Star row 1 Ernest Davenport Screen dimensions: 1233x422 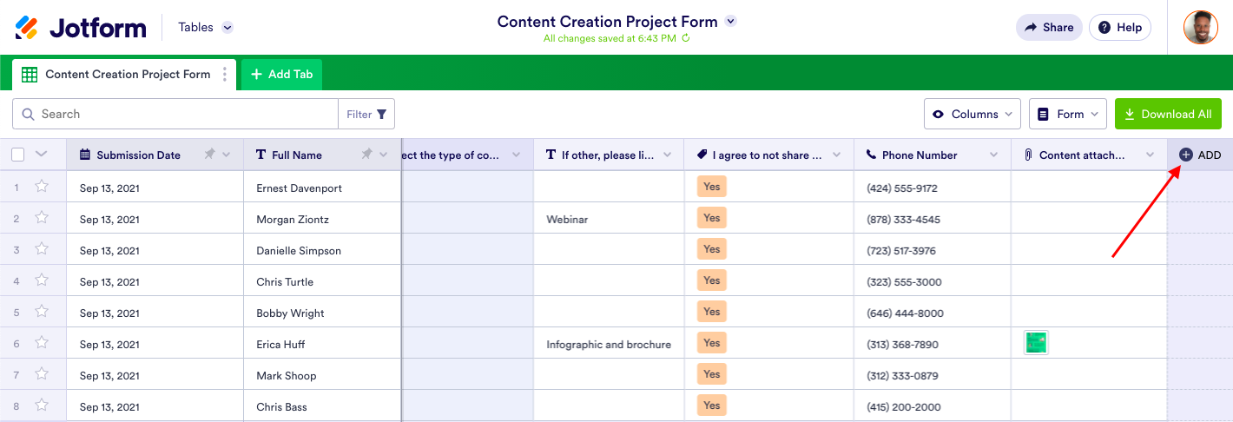coord(42,187)
